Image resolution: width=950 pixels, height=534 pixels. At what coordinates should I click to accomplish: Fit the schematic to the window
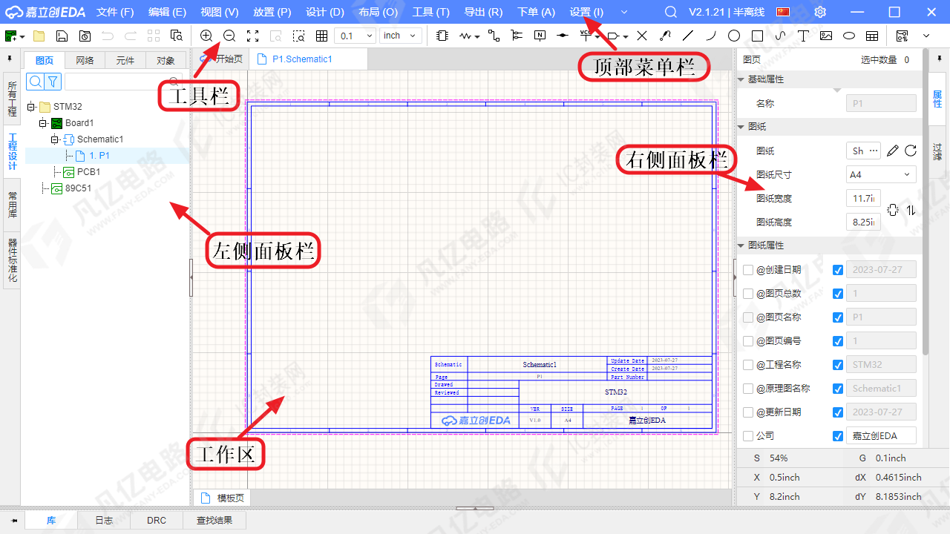(x=252, y=36)
